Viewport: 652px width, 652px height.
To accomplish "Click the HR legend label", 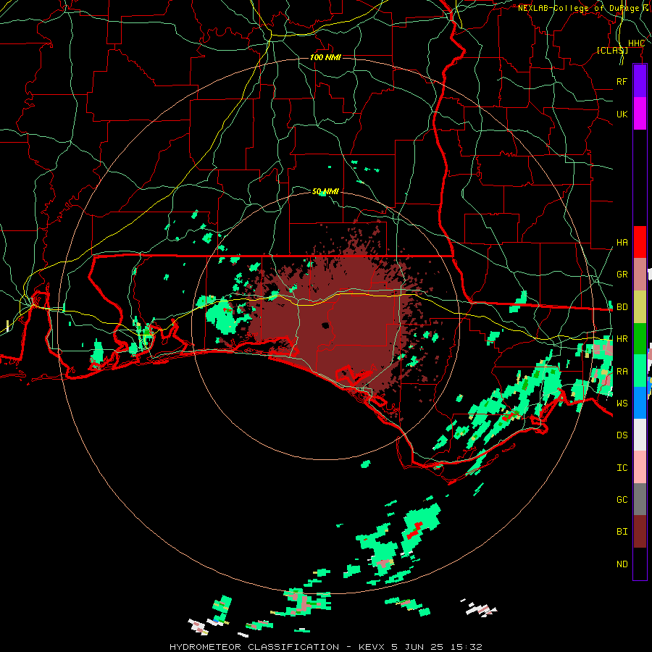I will (x=622, y=339).
